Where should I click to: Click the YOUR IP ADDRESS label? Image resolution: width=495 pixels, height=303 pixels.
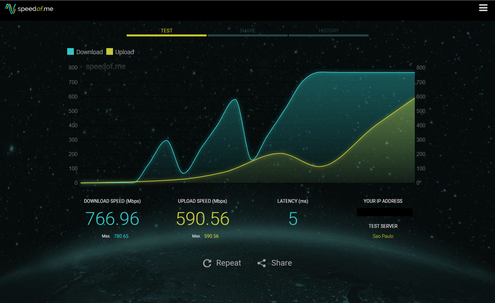coord(383,201)
